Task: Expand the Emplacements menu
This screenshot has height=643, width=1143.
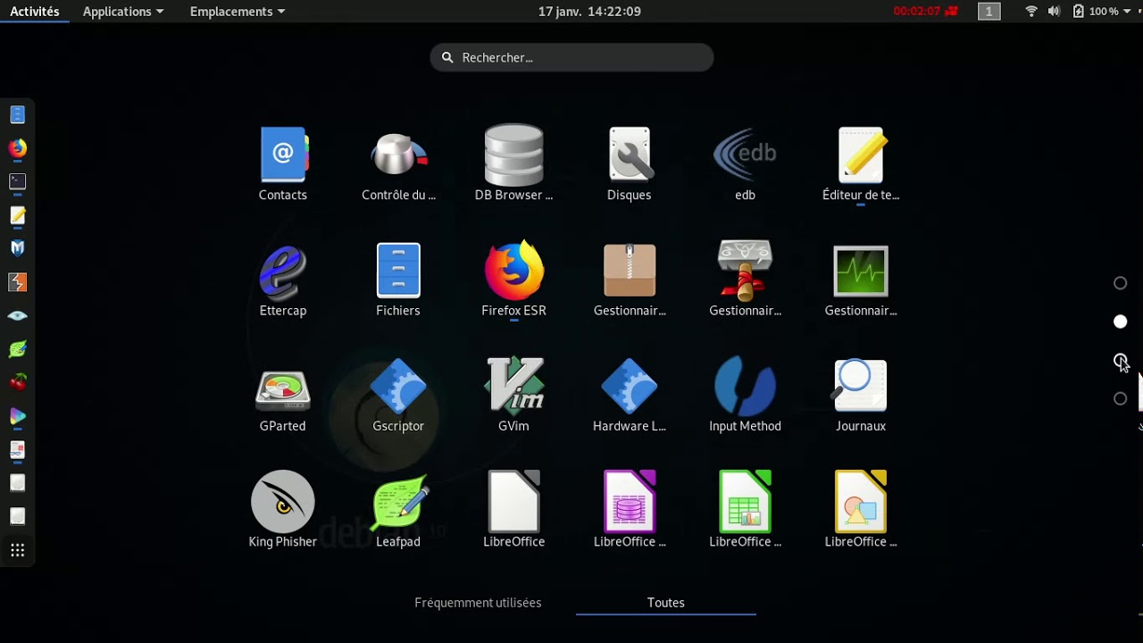Action: 238,12
